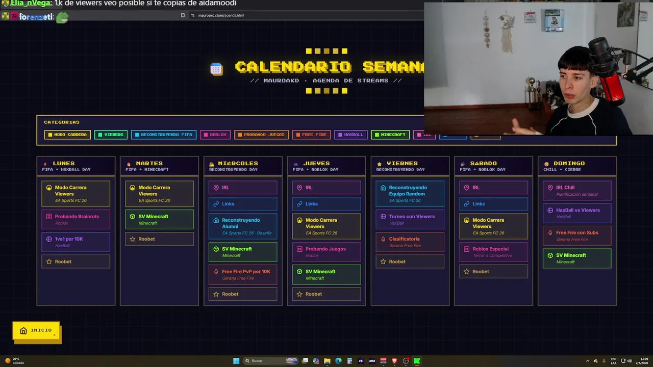Click the Probando Juegos card icon on Jueves
Screen dimensions: 653x367
click(x=300, y=249)
